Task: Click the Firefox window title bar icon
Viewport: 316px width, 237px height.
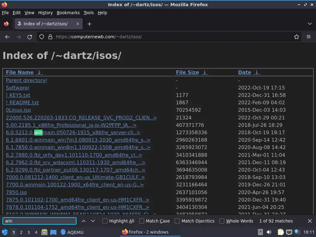Action: pyautogui.click(x=4, y=4)
